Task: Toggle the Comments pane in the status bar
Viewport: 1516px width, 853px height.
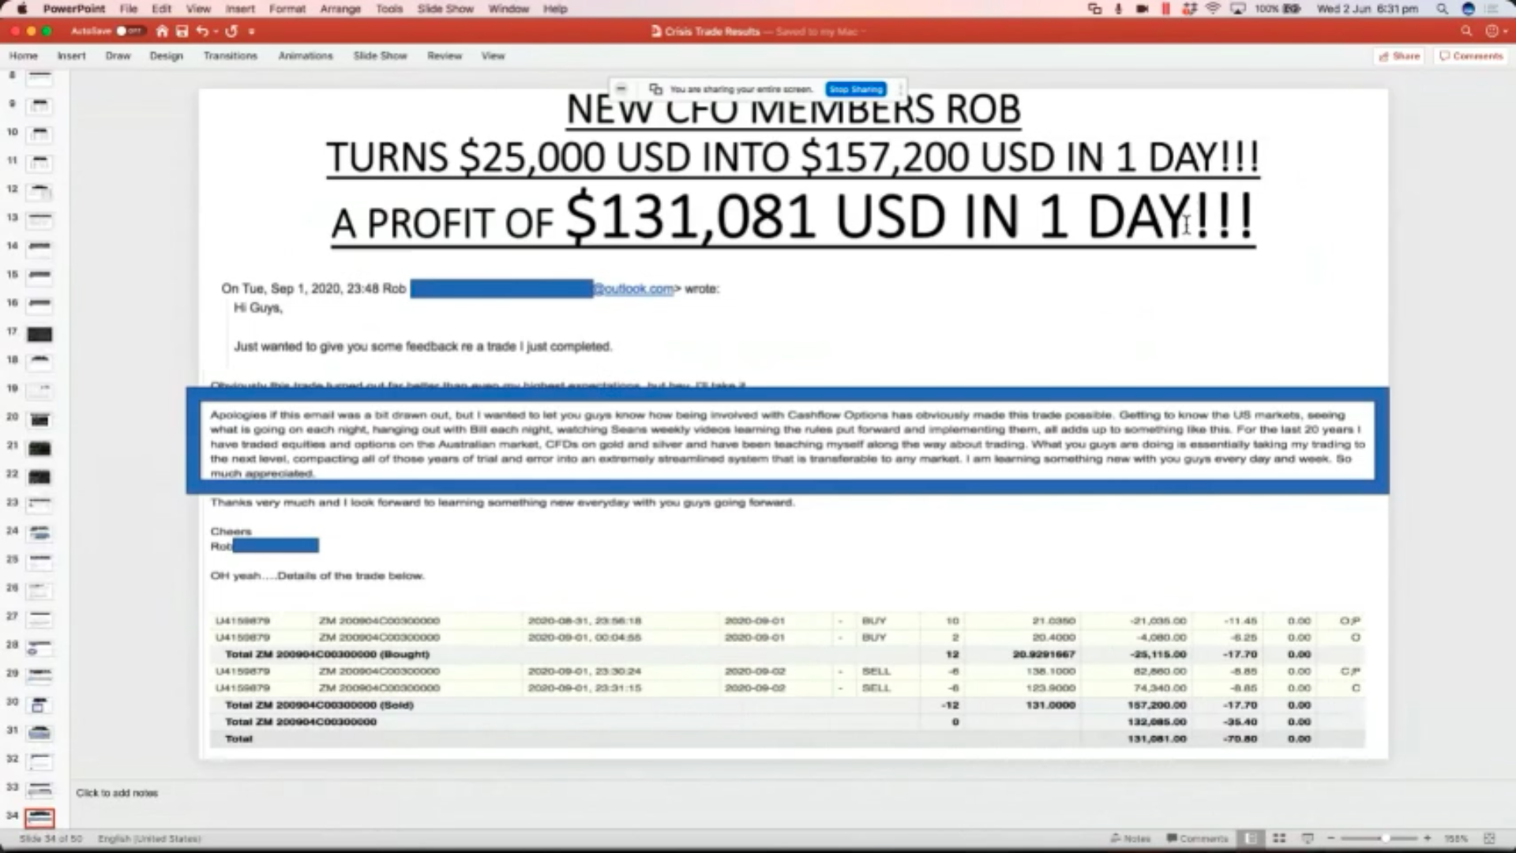Action: point(1197,838)
